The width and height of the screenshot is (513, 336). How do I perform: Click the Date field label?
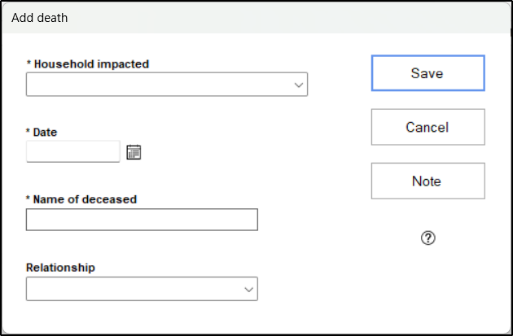(x=46, y=132)
